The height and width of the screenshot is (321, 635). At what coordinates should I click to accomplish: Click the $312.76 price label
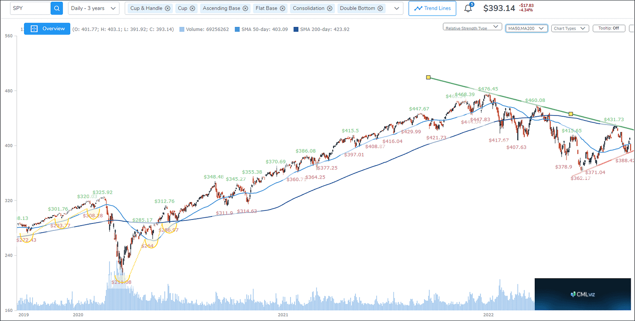point(164,201)
